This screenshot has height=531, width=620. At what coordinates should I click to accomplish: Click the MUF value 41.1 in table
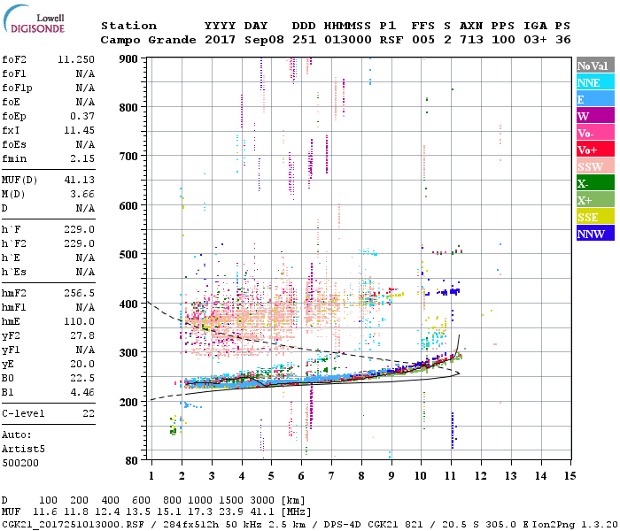pyautogui.click(x=262, y=512)
